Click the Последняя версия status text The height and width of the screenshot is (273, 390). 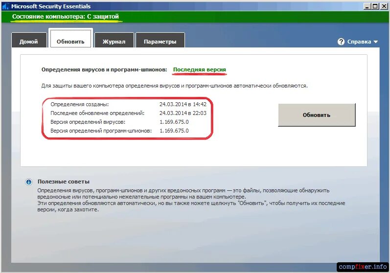pyautogui.click(x=200, y=69)
